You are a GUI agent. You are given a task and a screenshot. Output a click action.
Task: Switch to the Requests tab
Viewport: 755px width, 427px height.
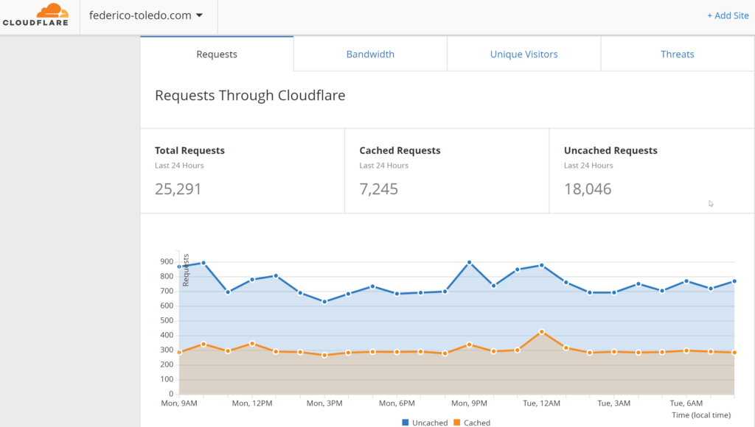[x=217, y=54]
